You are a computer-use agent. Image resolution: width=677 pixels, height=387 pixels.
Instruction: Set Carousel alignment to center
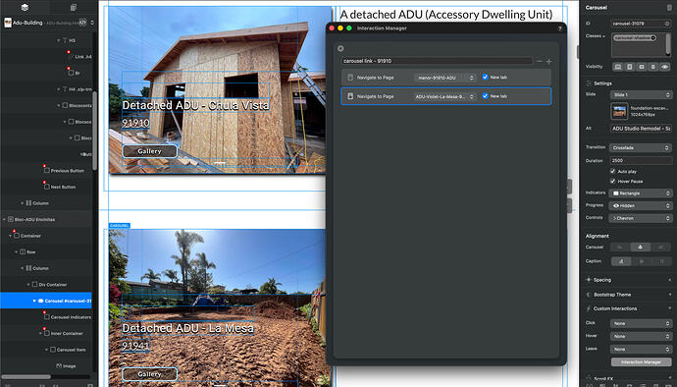[x=641, y=248]
